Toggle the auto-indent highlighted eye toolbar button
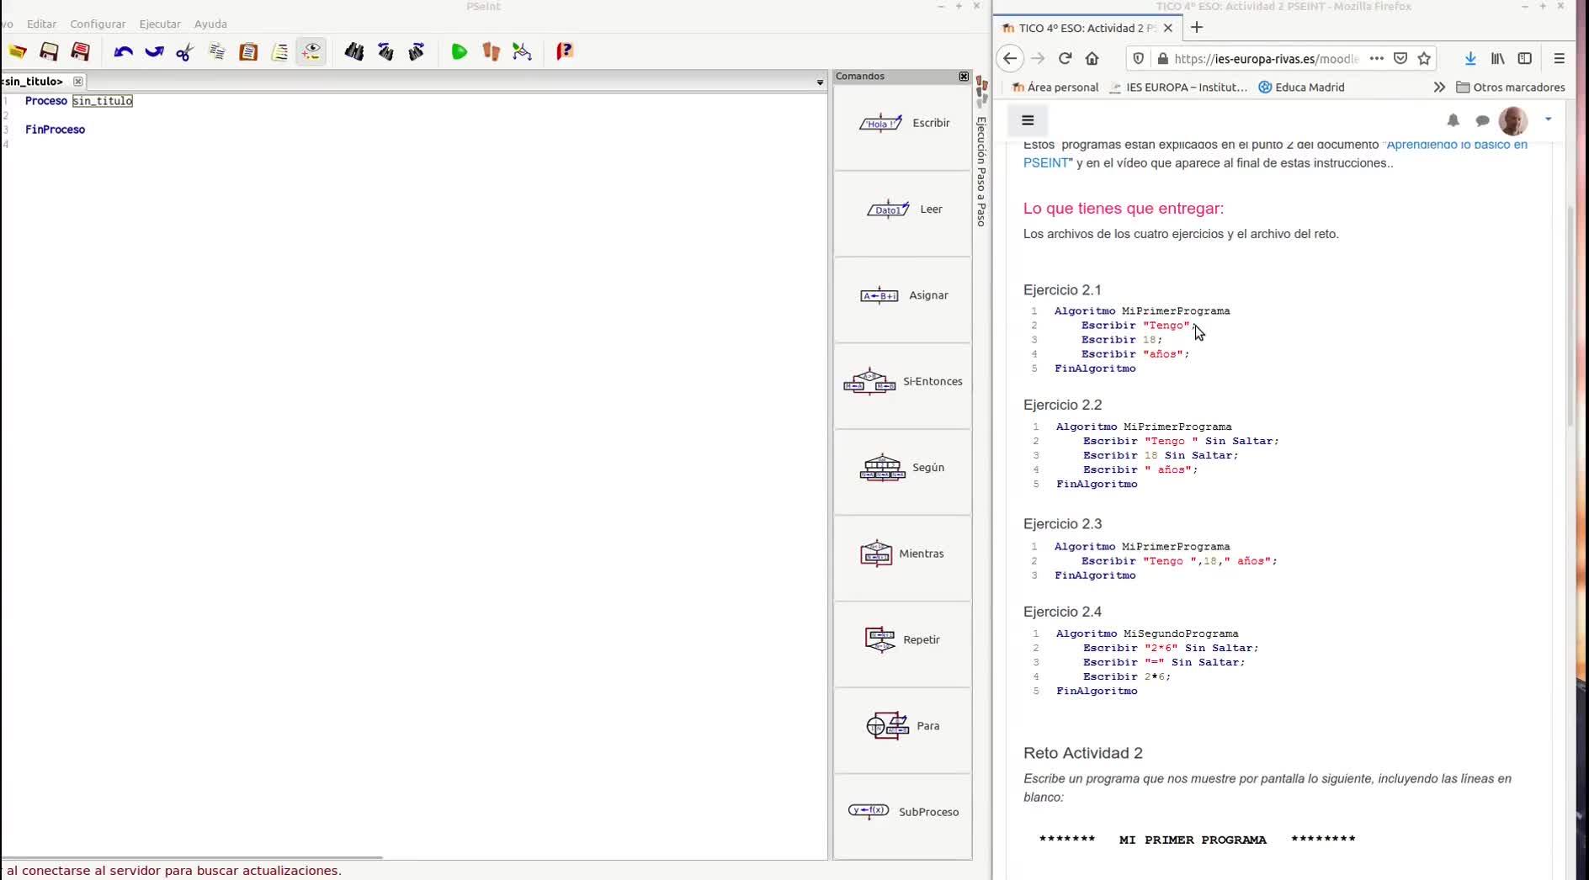 (311, 52)
